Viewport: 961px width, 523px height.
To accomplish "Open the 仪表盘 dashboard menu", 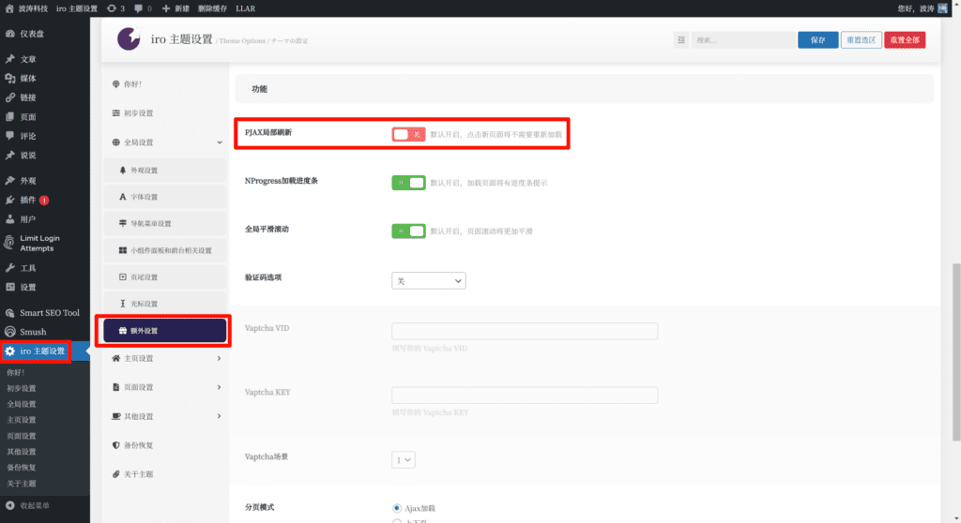I will (x=32, y=34).
